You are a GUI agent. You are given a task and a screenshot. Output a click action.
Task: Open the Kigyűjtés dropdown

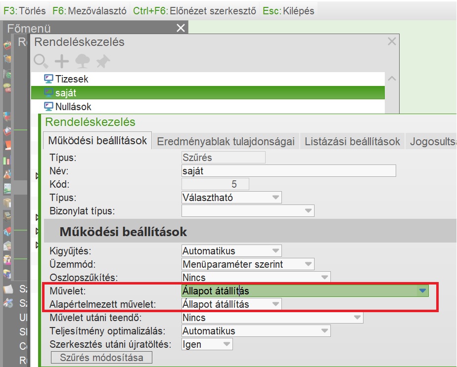(231, 250)
